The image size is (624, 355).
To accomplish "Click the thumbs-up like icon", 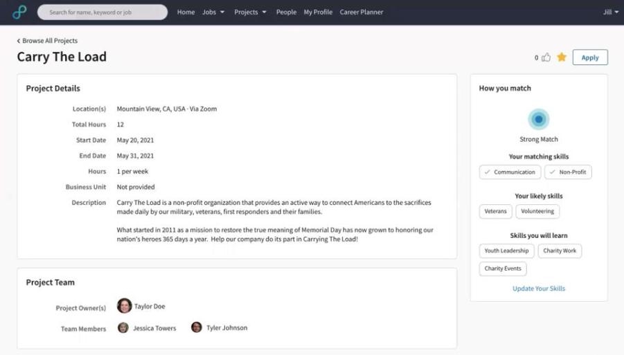I will click(x=546, y=57).
